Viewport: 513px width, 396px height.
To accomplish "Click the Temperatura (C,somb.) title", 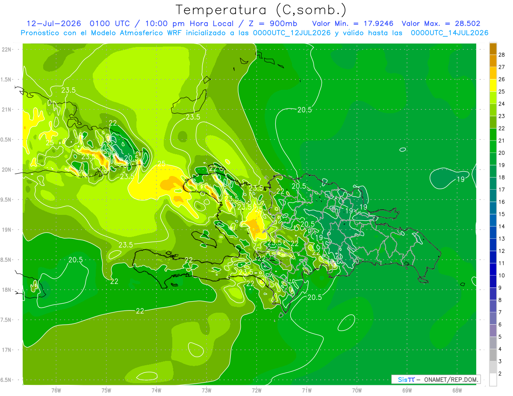I will pyautogui.click(x=261, y=10).
